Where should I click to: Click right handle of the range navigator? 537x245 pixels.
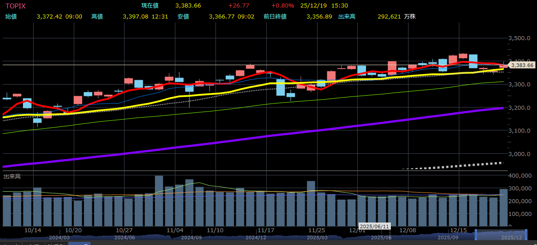(x=526, y=234)
